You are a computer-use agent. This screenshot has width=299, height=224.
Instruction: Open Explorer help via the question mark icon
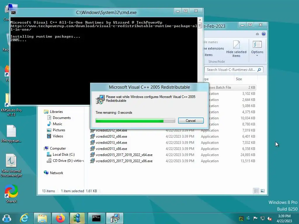(264, 34)
